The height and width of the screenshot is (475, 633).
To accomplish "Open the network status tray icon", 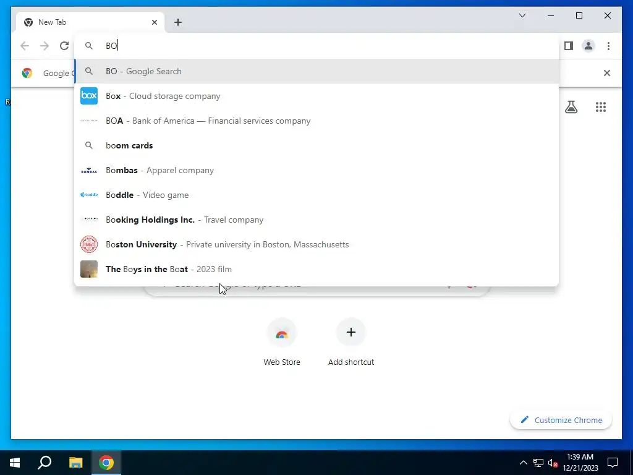I will tap(538, 463).
